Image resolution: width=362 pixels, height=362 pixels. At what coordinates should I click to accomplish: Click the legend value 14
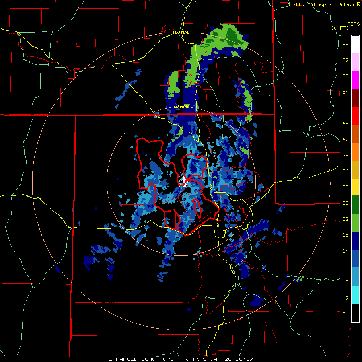pyautogui.click(x=346, y=251)
